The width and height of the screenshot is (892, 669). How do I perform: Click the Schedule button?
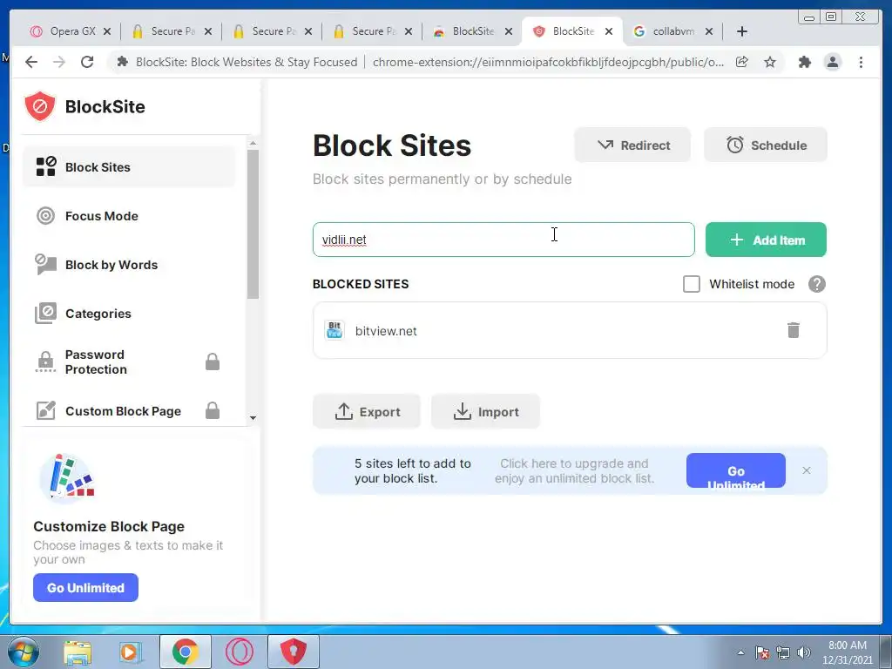click(x=766, y=145)
